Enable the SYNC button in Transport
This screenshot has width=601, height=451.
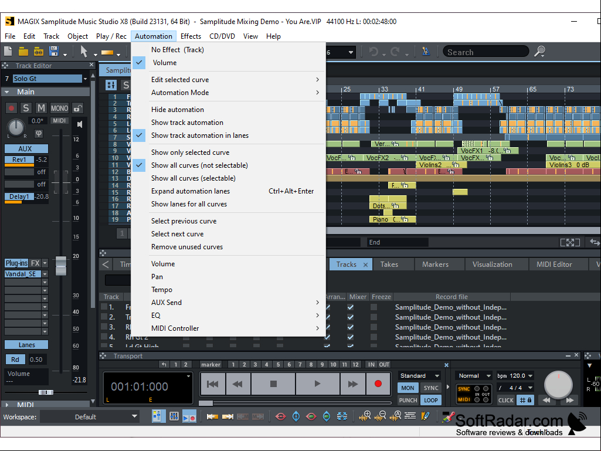click(x=431, y=388)
